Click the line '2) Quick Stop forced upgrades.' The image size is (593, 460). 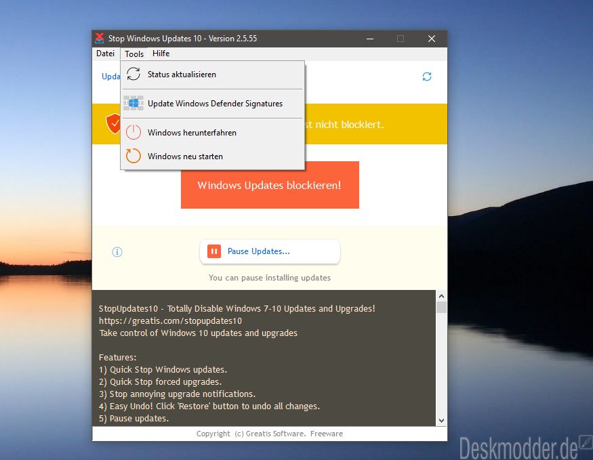(x=161, y=382)
